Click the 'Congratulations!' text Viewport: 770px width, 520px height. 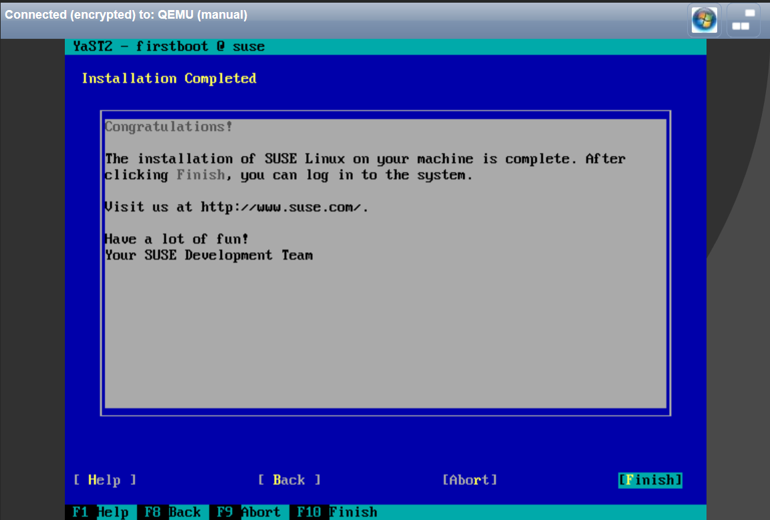click(168, 127)
